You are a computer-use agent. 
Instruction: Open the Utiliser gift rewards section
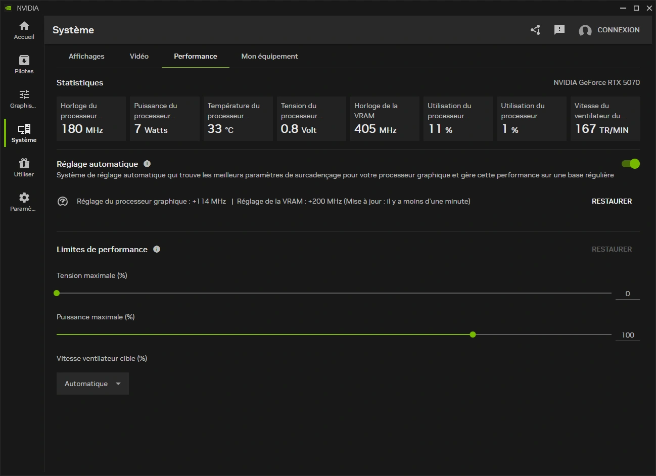24,167
